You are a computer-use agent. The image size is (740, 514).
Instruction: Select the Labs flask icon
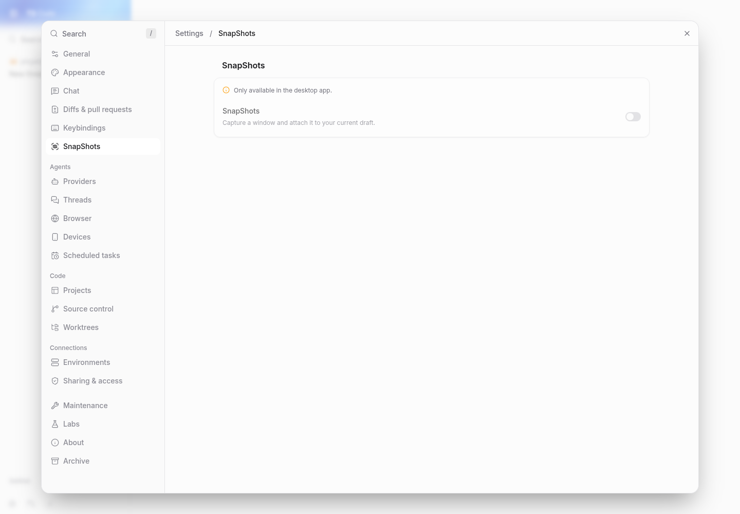pos(55,424)
